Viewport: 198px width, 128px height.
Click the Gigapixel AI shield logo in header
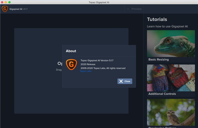pyautogui.click(x=5, y=9)
